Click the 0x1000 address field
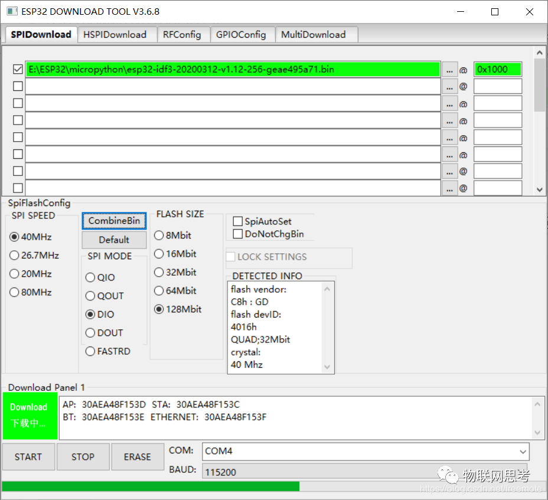The height and width of the screenshot is (500, 548). (x=498, y=69)
